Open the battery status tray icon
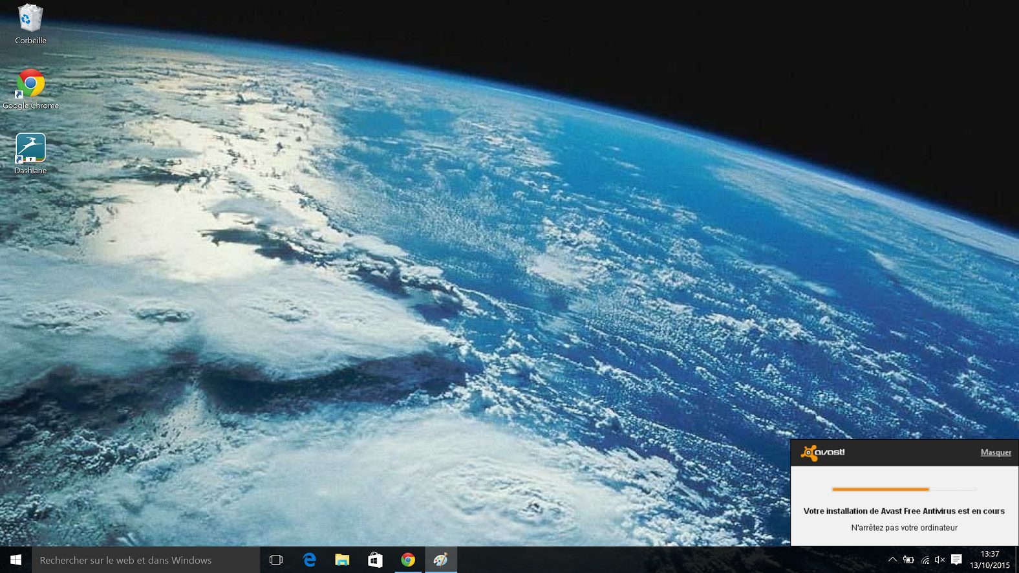 click(908, 560)
